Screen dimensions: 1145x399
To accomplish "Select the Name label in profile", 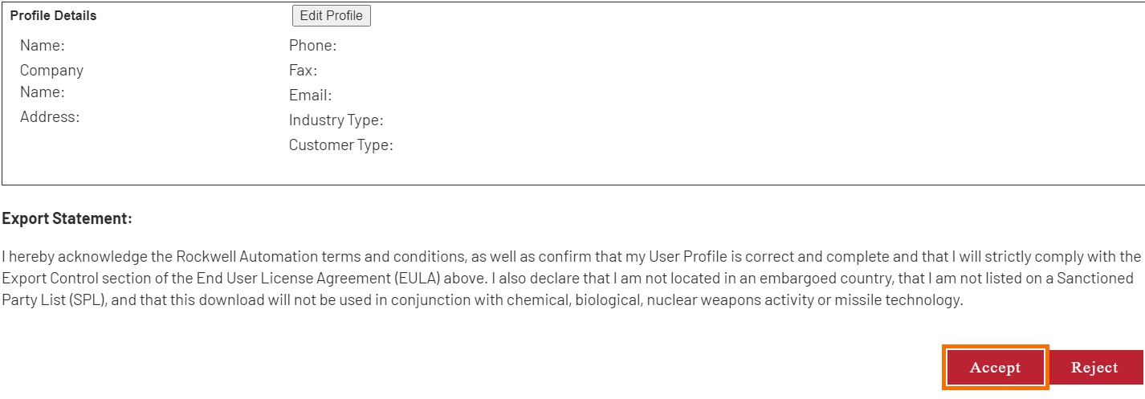I will click(42, 46).
